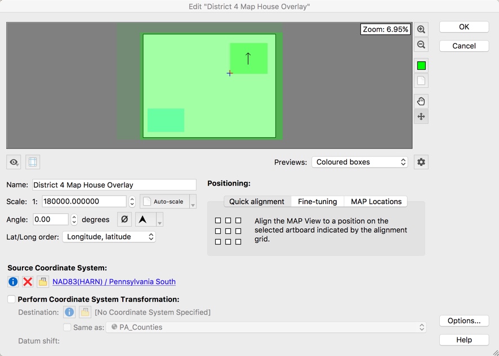The width and height of the screenshot is (499, 356).
Task: Click the green color square icon
Action: [x=421, y=65]
